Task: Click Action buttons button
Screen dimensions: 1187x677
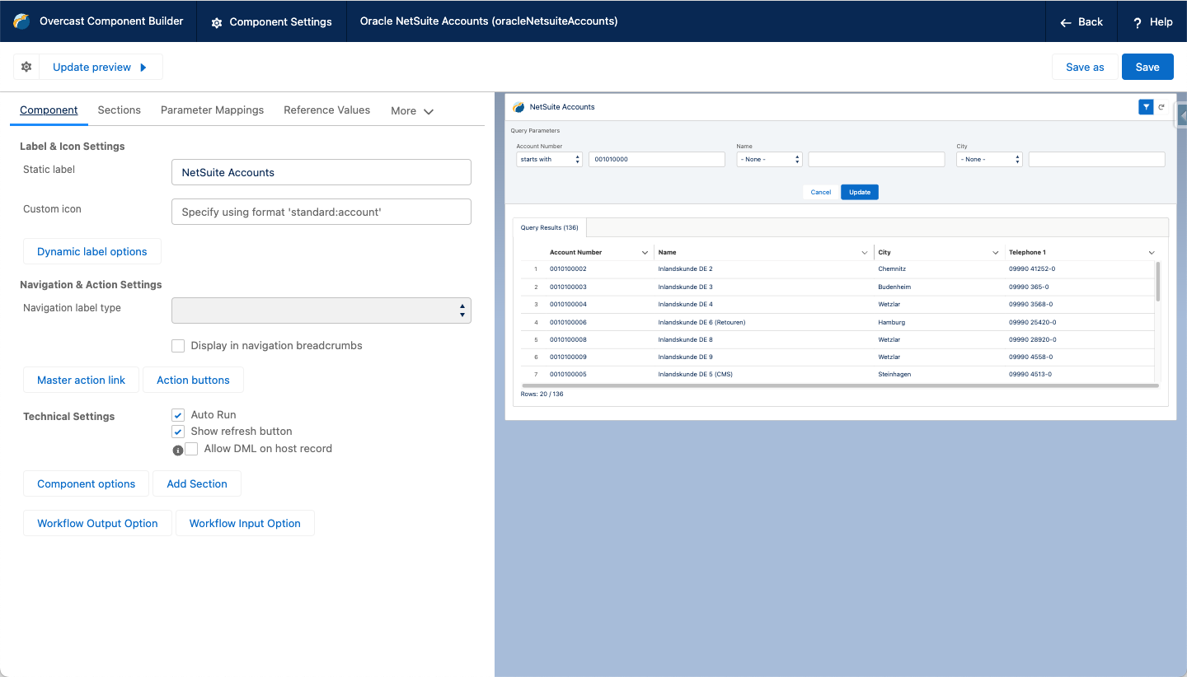Action: click(x=194, y=381)
